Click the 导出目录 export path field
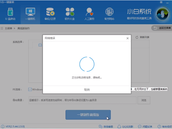The width and height of the screenshot is (172, 129). 82,100
